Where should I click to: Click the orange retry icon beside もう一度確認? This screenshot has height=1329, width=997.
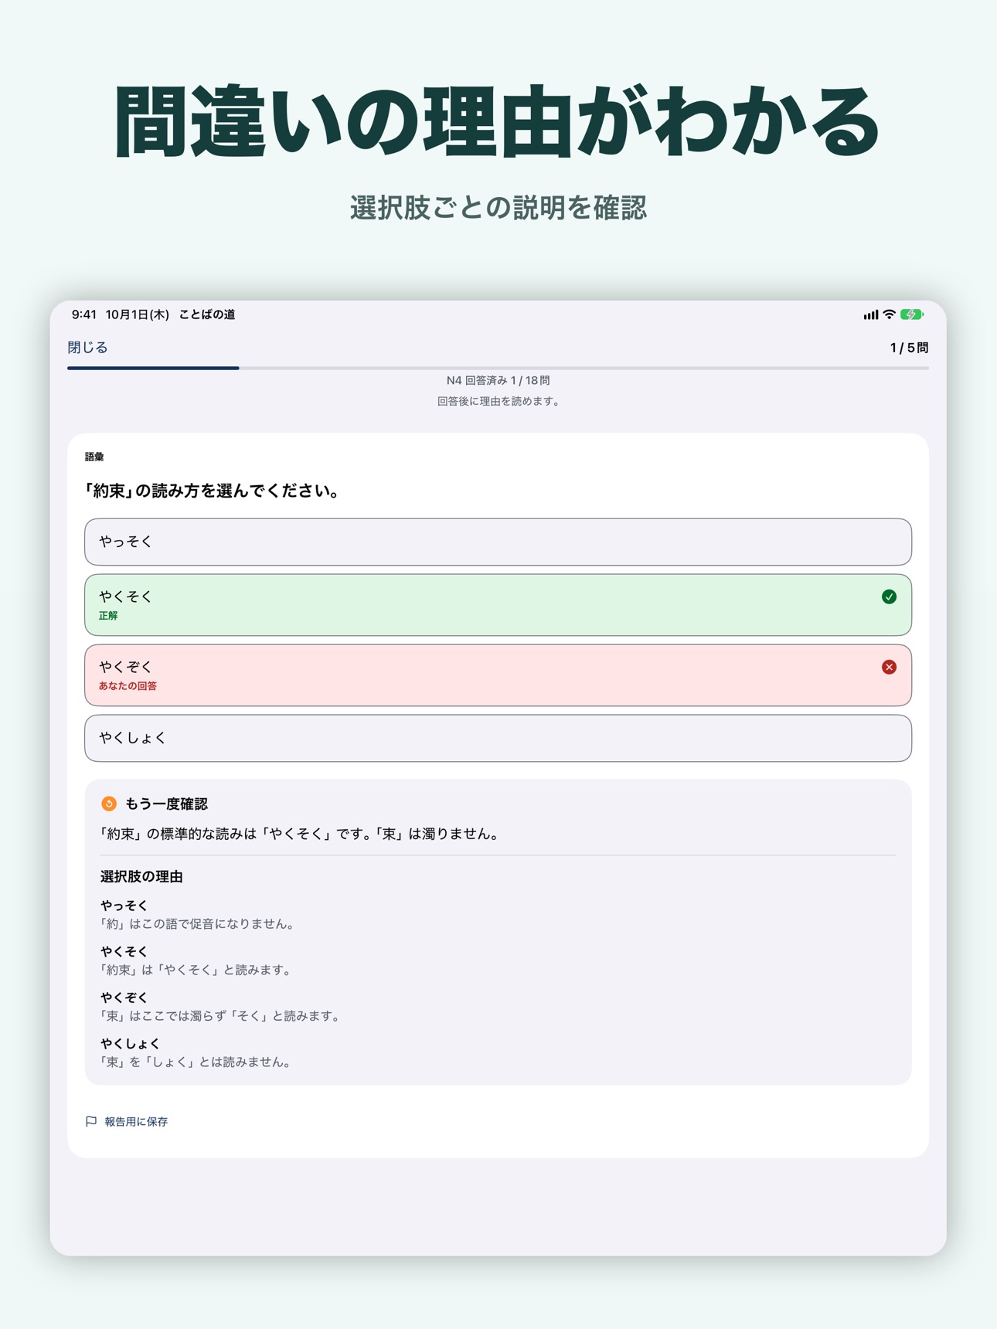coord(109,804)
